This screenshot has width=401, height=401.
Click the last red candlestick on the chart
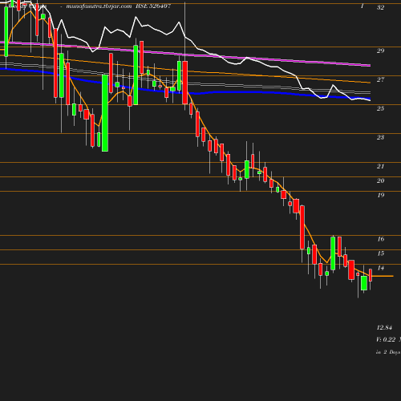(371, 275)
